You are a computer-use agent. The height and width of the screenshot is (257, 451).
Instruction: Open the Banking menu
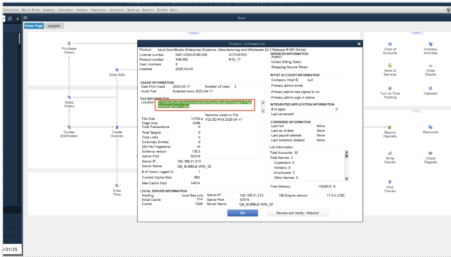point(133,10)
